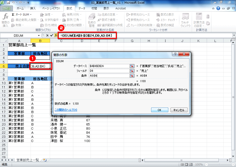Click the データベース input field
The height and width of the screenshot is (167, 236).
tap(109, 66)
